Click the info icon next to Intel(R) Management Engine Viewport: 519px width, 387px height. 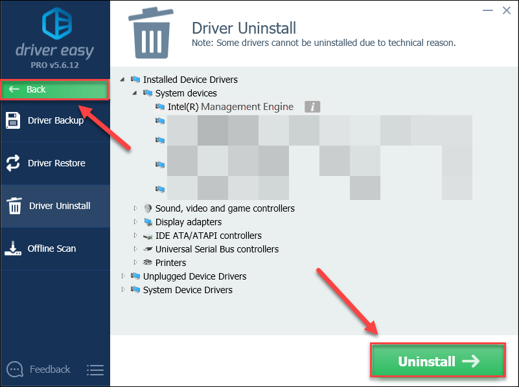(x=312, y=107)
